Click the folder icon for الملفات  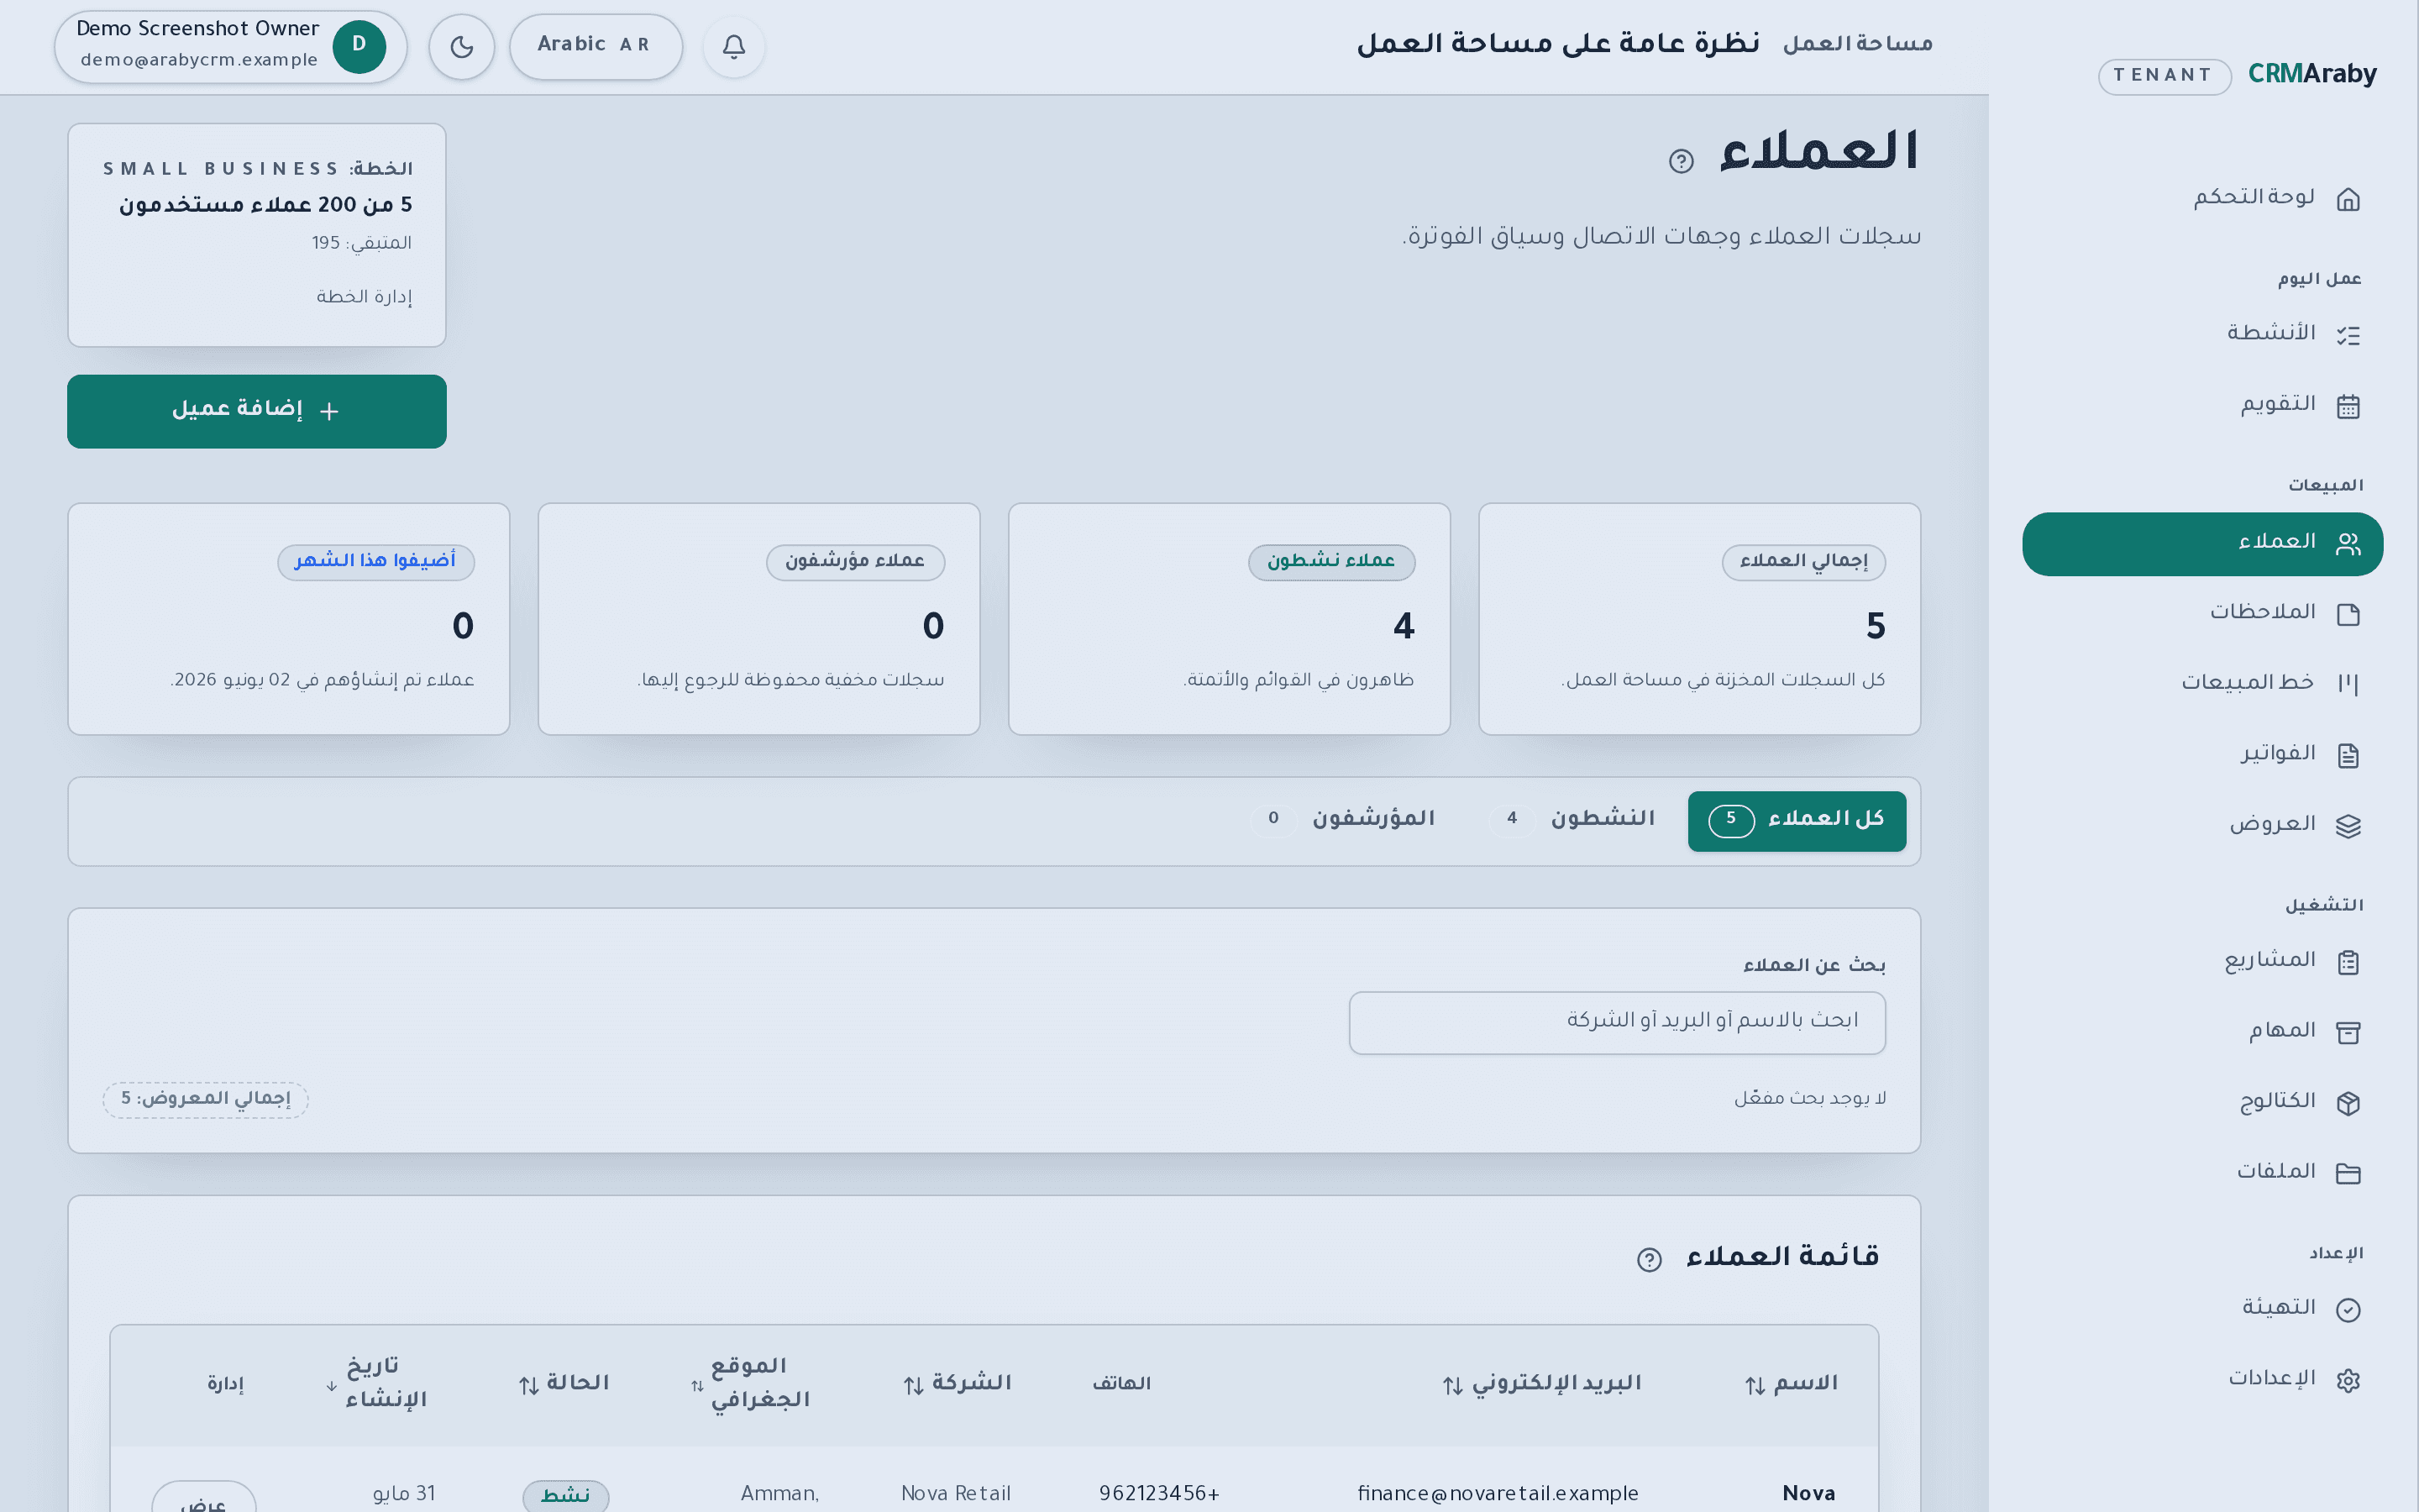(2348, 1173)
